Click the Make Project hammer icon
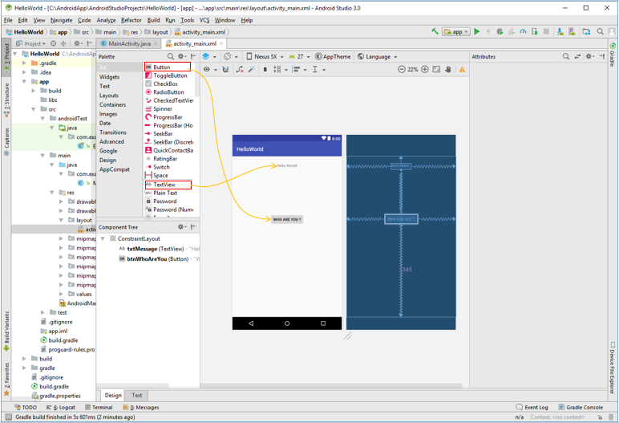The height and width of the screenshot is (423, 619). [x=435, y=31]
